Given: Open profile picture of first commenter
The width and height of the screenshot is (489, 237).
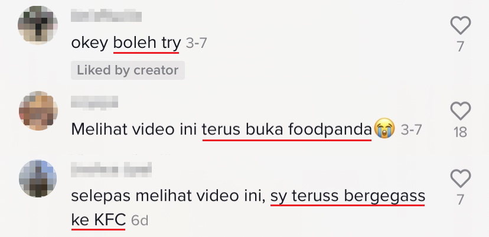Looking at the screenshot, I should coord(38,25).
